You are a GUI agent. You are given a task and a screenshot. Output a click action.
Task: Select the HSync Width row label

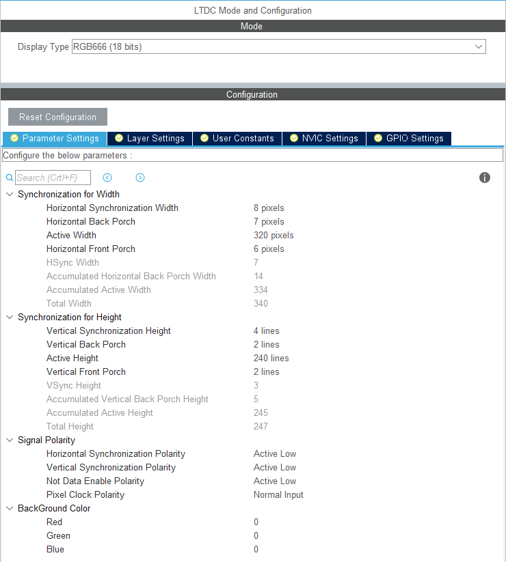(x=72, y=262)
